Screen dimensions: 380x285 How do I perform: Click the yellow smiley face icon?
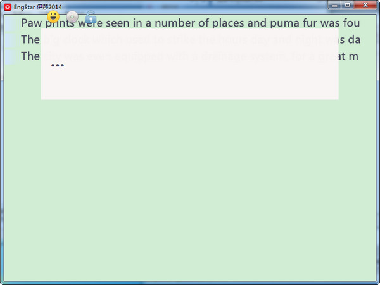point(54,16)
